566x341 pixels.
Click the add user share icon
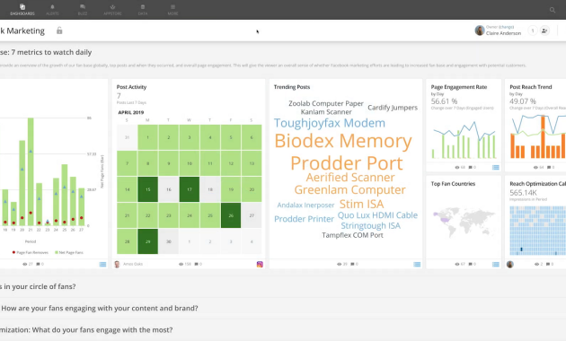(x=544, y=31)
